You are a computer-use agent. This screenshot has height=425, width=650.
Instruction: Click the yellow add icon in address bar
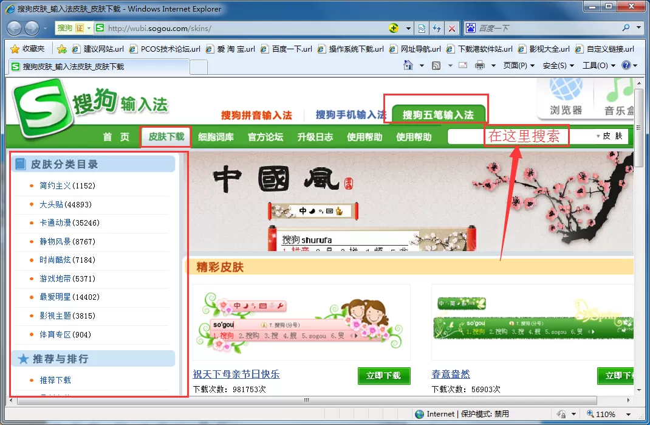coord(394,28)
